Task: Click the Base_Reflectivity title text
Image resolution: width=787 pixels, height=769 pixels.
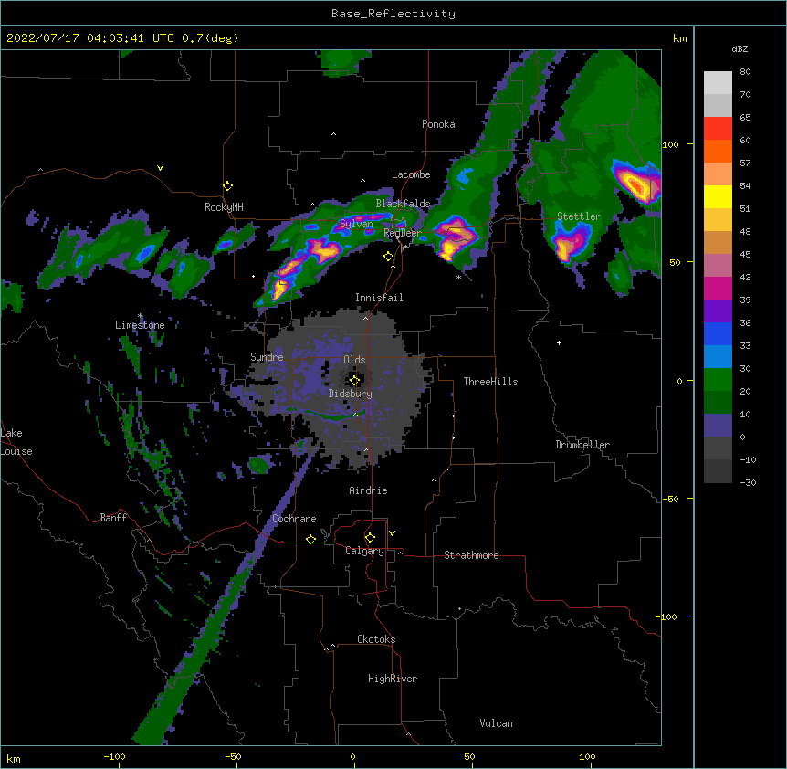Action: coord(393,14)
